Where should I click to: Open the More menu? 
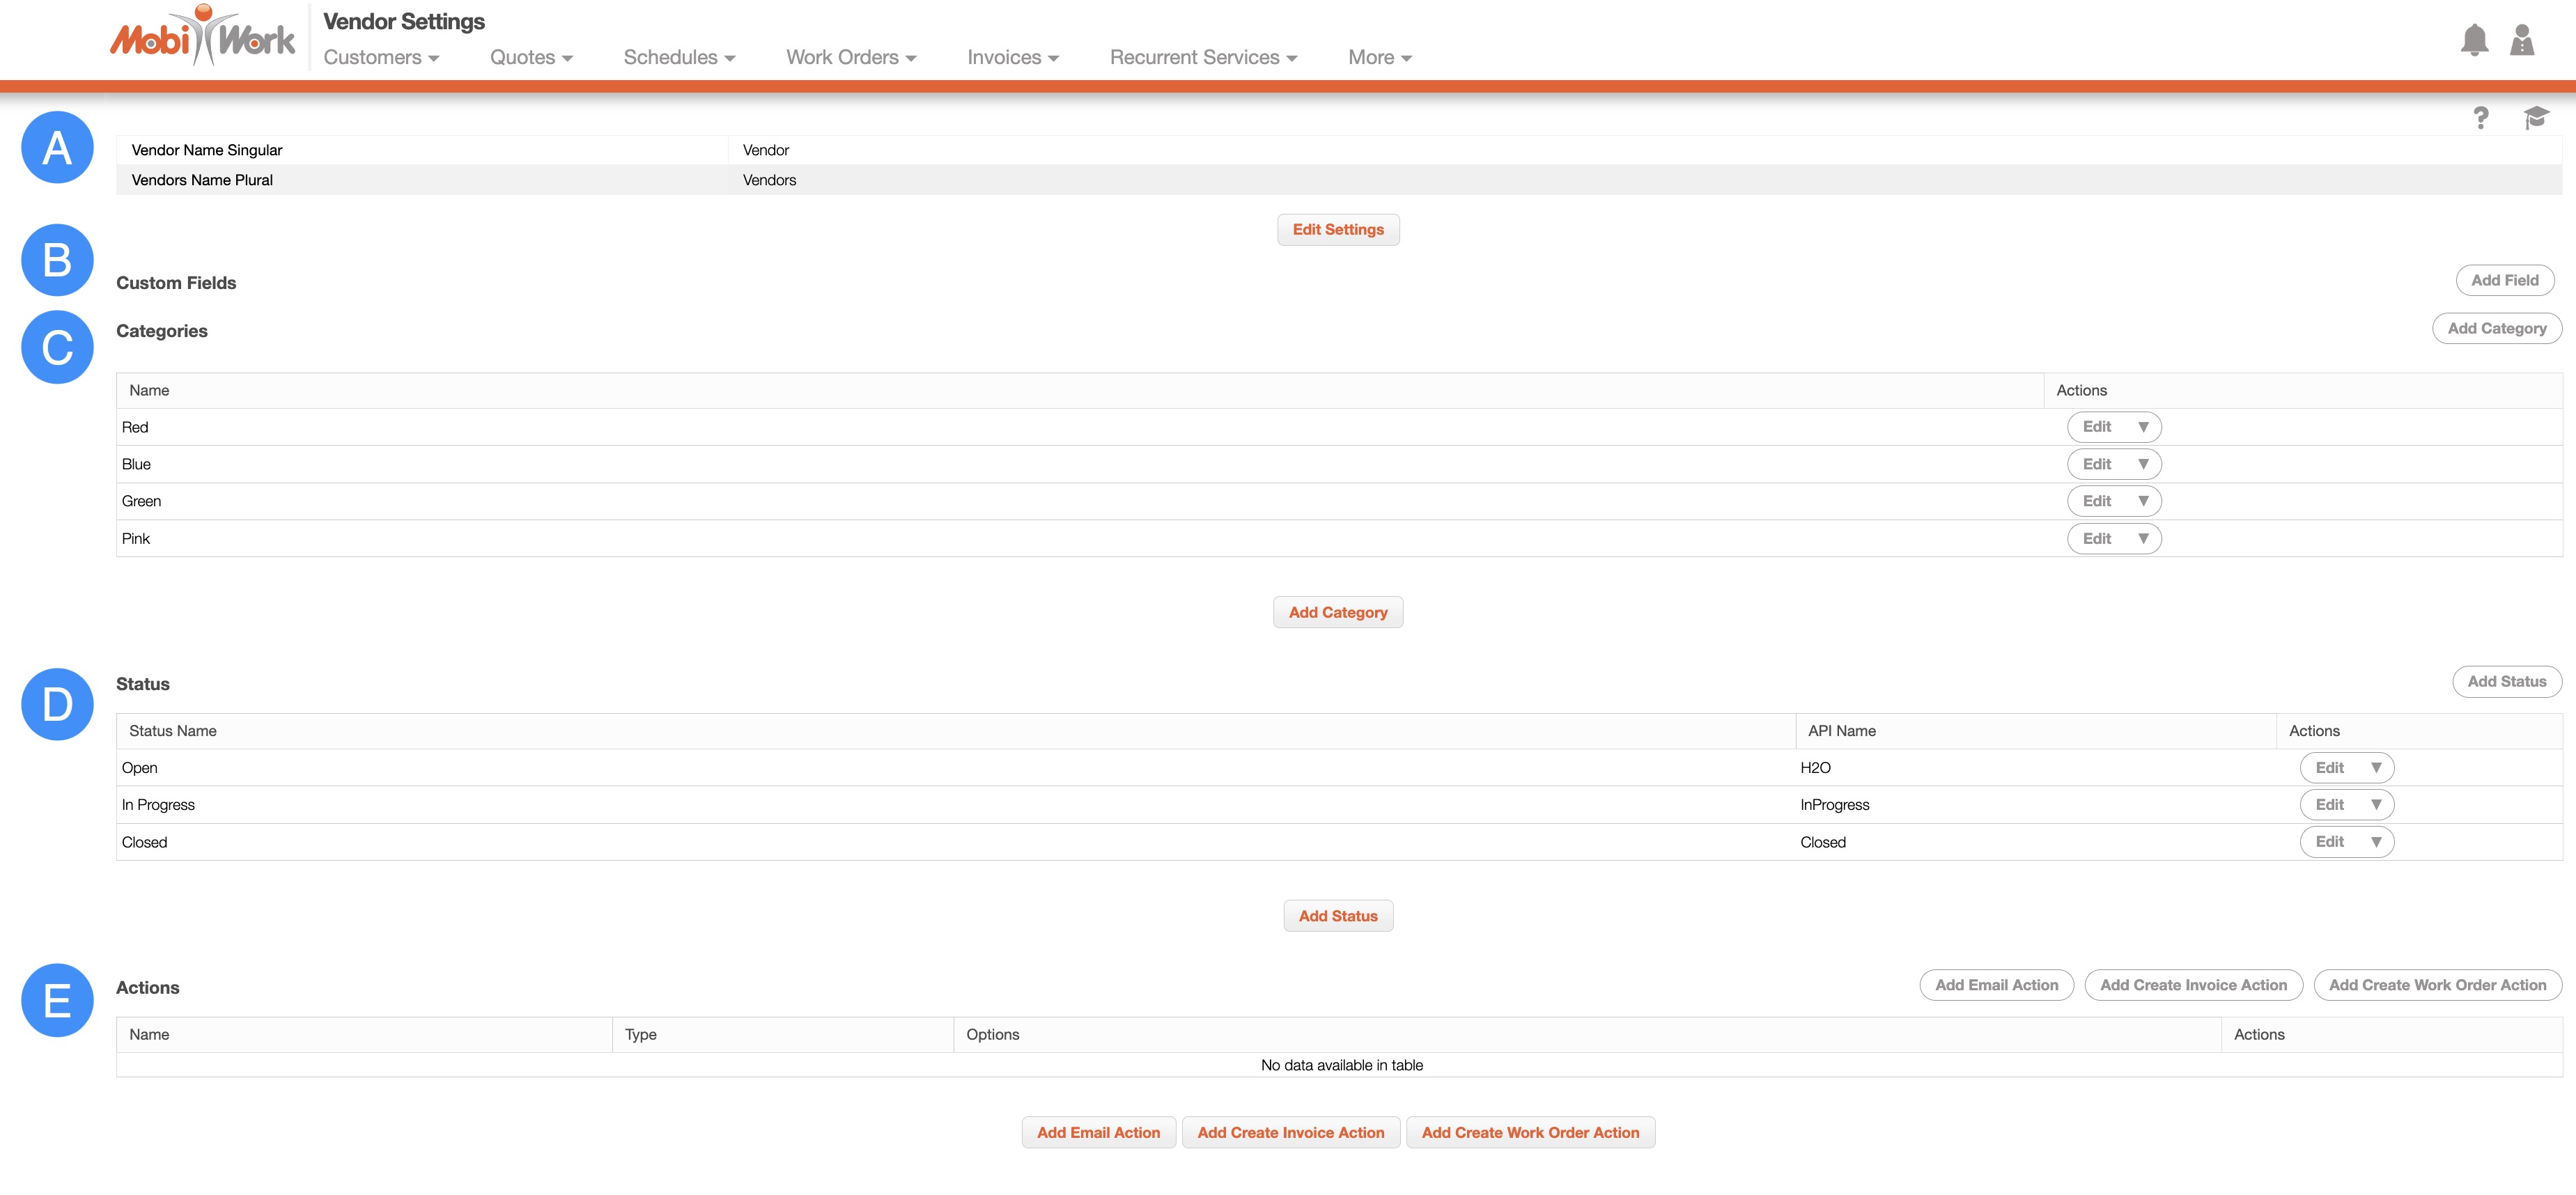[1379, 57]
